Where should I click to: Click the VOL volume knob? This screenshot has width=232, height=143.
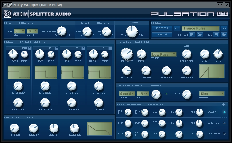click(x=132, y=32)
